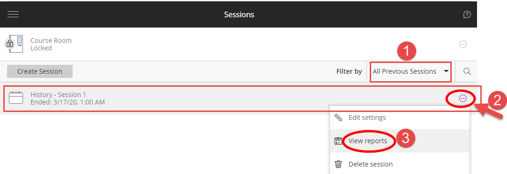Viewport: 507px width, 174px height.
Task: Click the View reports list icon
Action: (x=338, y=141)
